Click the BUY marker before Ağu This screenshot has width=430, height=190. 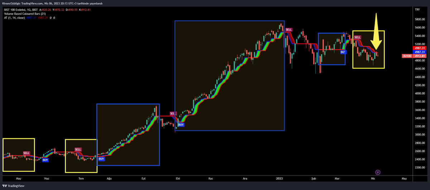(101, 159)
